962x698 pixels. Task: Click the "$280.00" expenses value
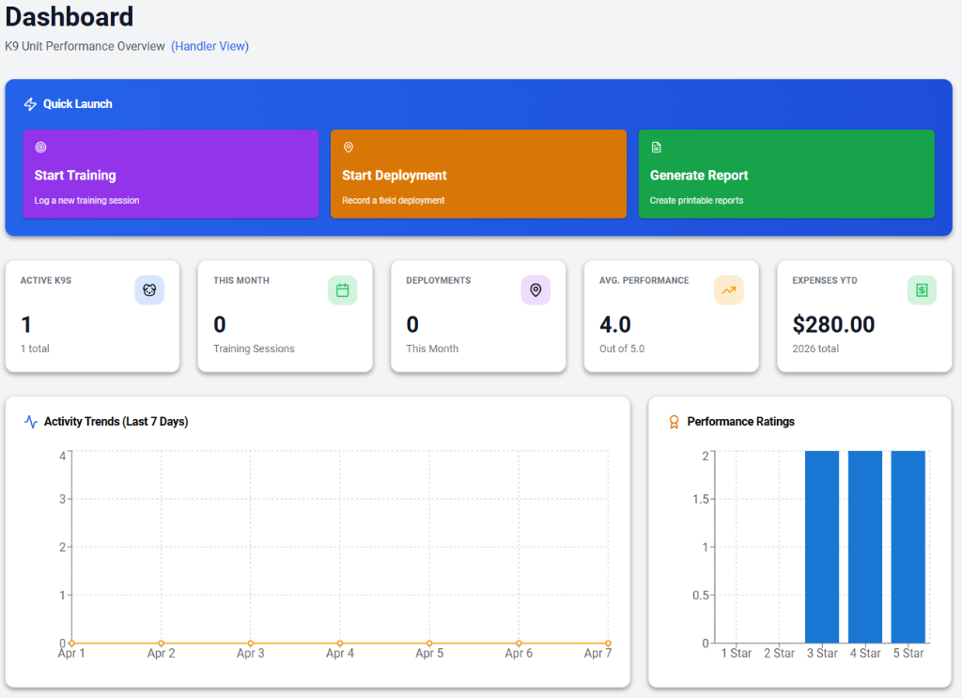point(834,324)
